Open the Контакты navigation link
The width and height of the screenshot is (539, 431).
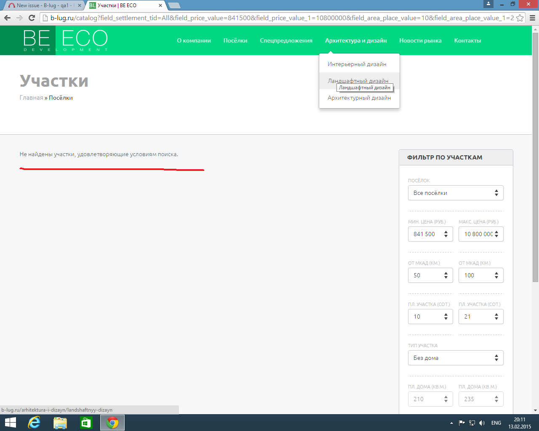point(467,40)
